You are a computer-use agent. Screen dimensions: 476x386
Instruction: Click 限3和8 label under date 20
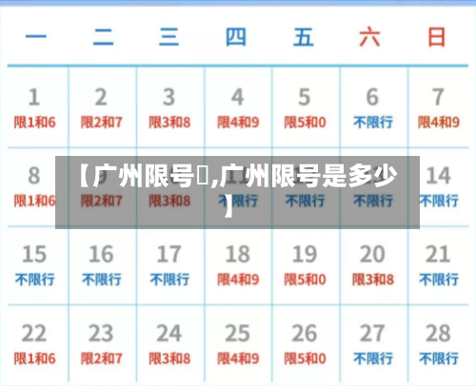tap(373, 280)
